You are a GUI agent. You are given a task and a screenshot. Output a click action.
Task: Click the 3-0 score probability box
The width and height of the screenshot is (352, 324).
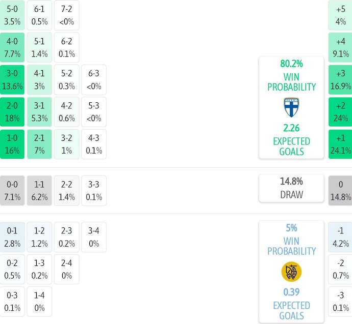click(x=11, y=79)
